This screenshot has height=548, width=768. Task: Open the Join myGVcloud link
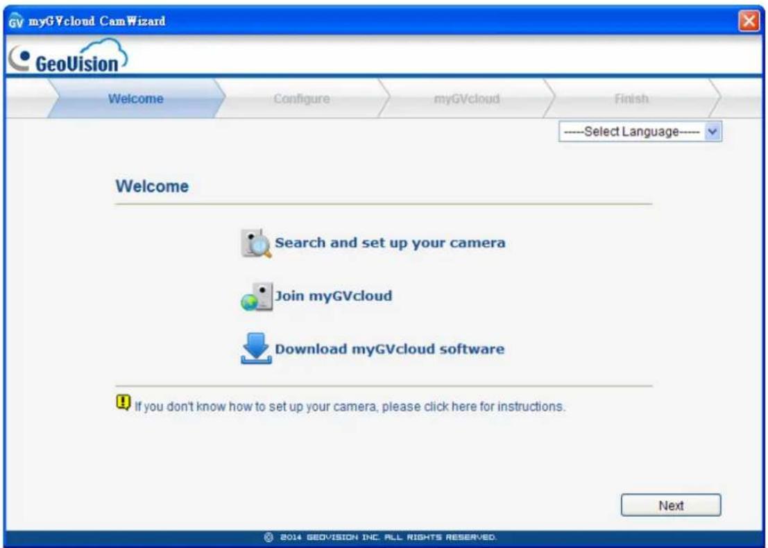tap(334, 296)
